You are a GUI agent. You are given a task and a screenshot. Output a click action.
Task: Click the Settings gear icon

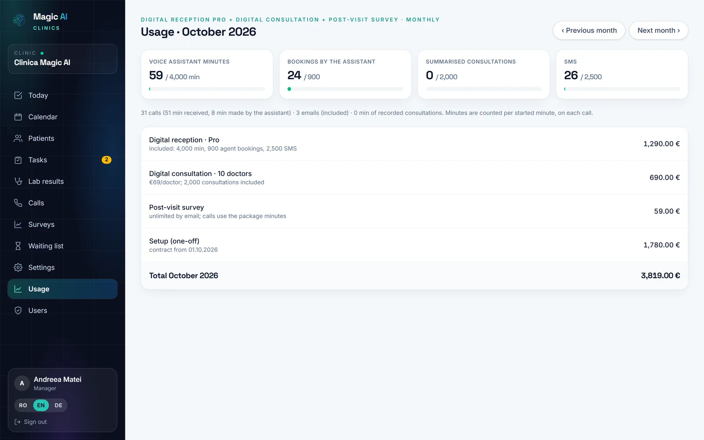point(18,268)
